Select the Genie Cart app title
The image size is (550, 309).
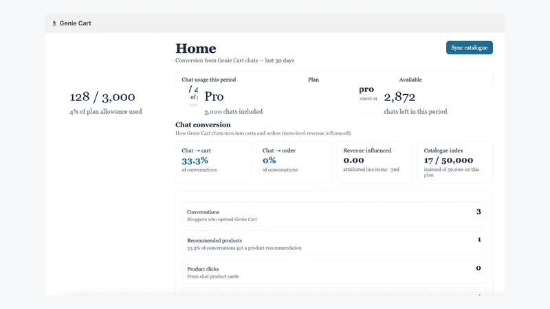coord(75,23)
